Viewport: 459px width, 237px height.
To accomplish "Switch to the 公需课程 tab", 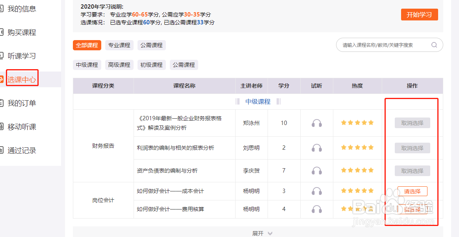I will tap(151, 45).
